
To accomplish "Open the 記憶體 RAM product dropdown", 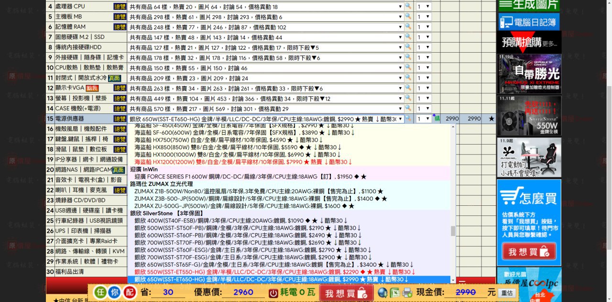I will pyautogui.click(x=265, y=27).
